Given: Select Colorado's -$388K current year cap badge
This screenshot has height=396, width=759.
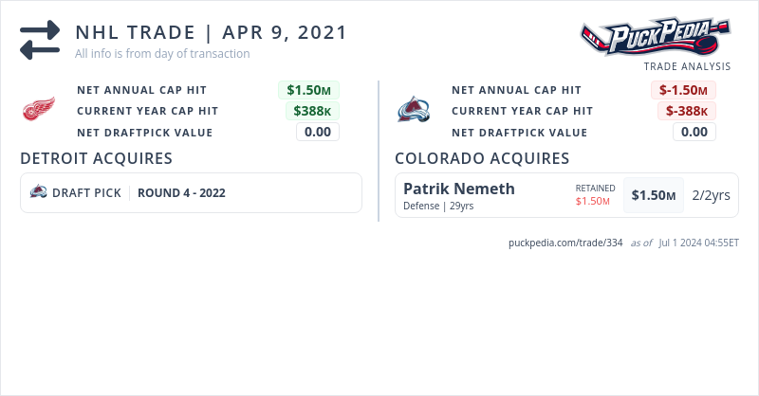Looking at the screenshot, I should pyautogui.click(x=687, y=111).
